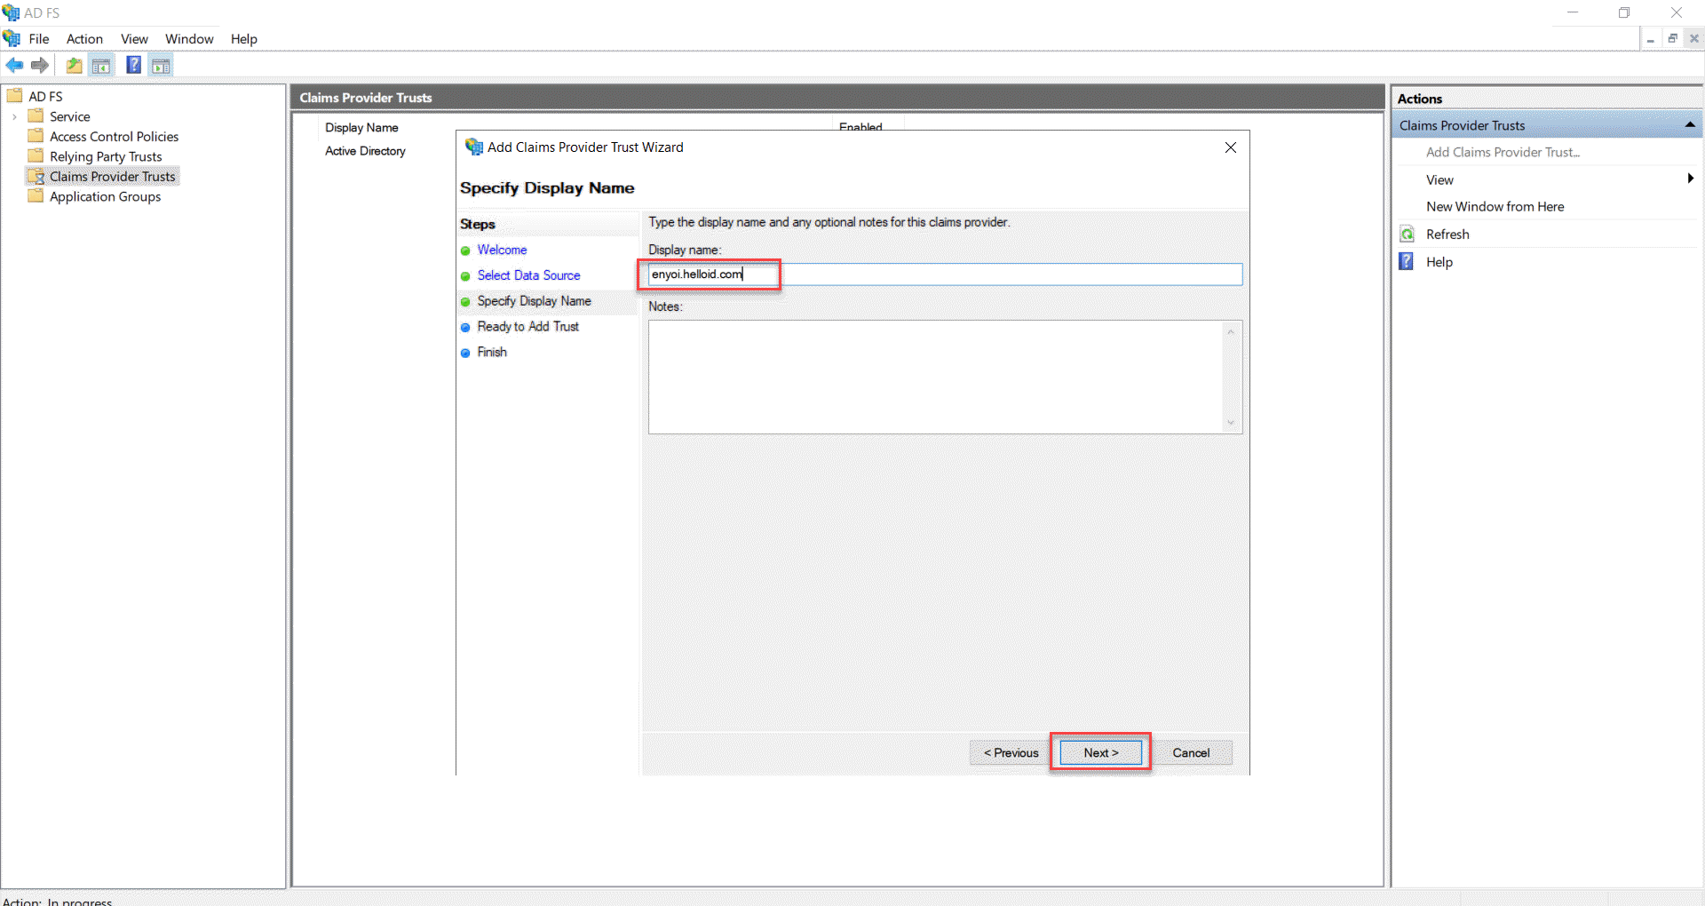Click the Specify Display Name step
This screenshot has width=1705, height=906.
point(534,301)
